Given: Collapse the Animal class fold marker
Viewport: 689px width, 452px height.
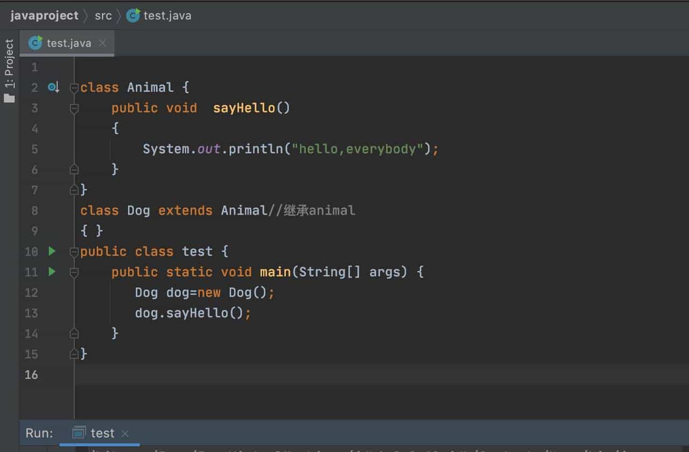Looking at the screenshot, I should [x=74, y=88].
